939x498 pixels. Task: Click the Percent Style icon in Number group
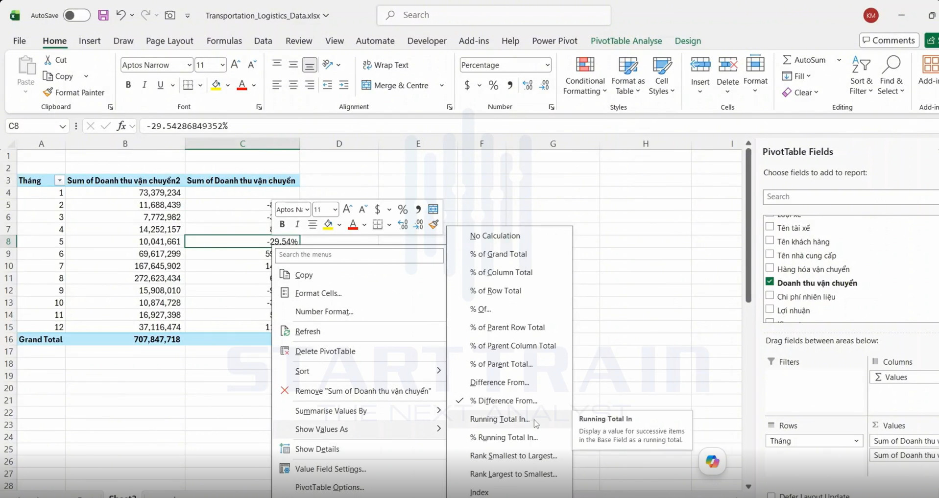[493, 85]
